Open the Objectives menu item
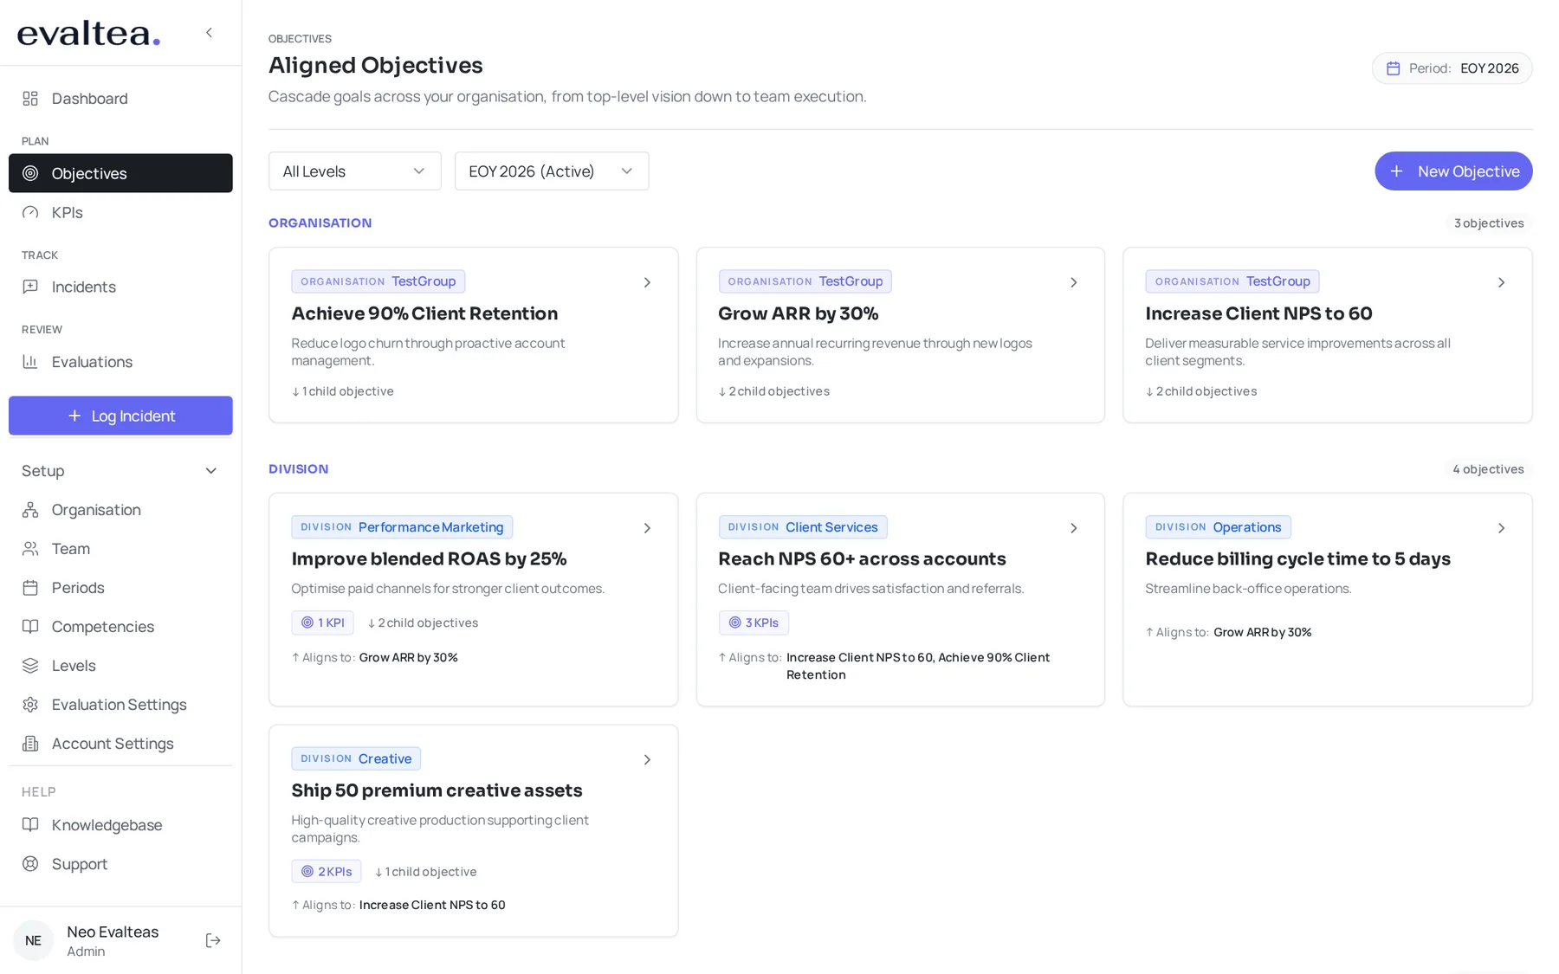The height and width of the screenshot is (974, 1559). [x=120, y=173]
